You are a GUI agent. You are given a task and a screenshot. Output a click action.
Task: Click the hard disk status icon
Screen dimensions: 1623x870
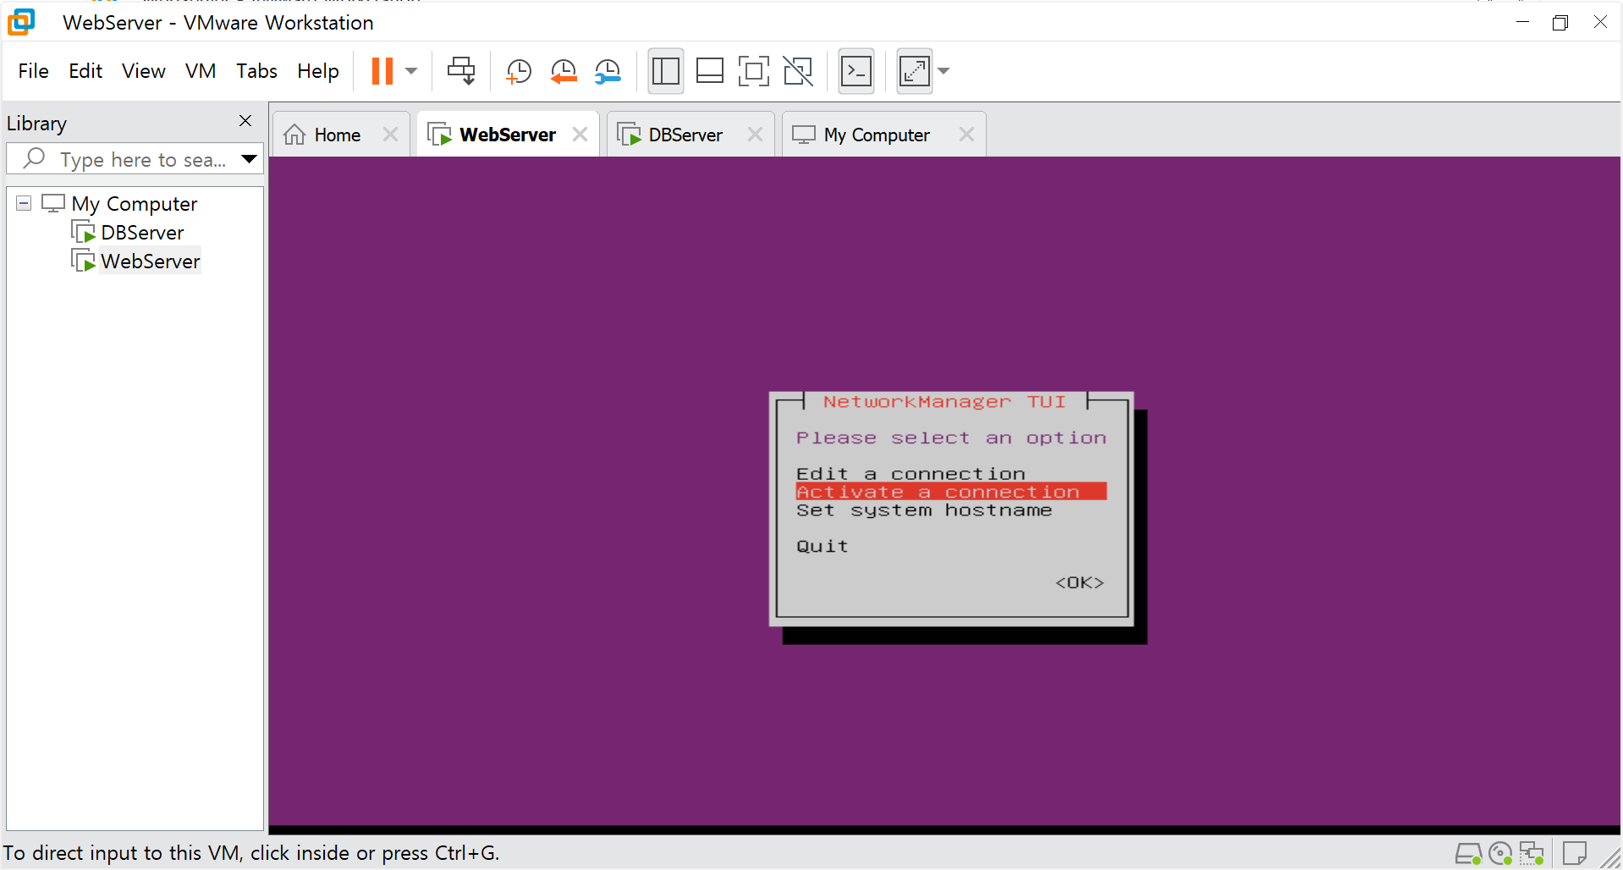(1468, 854)
